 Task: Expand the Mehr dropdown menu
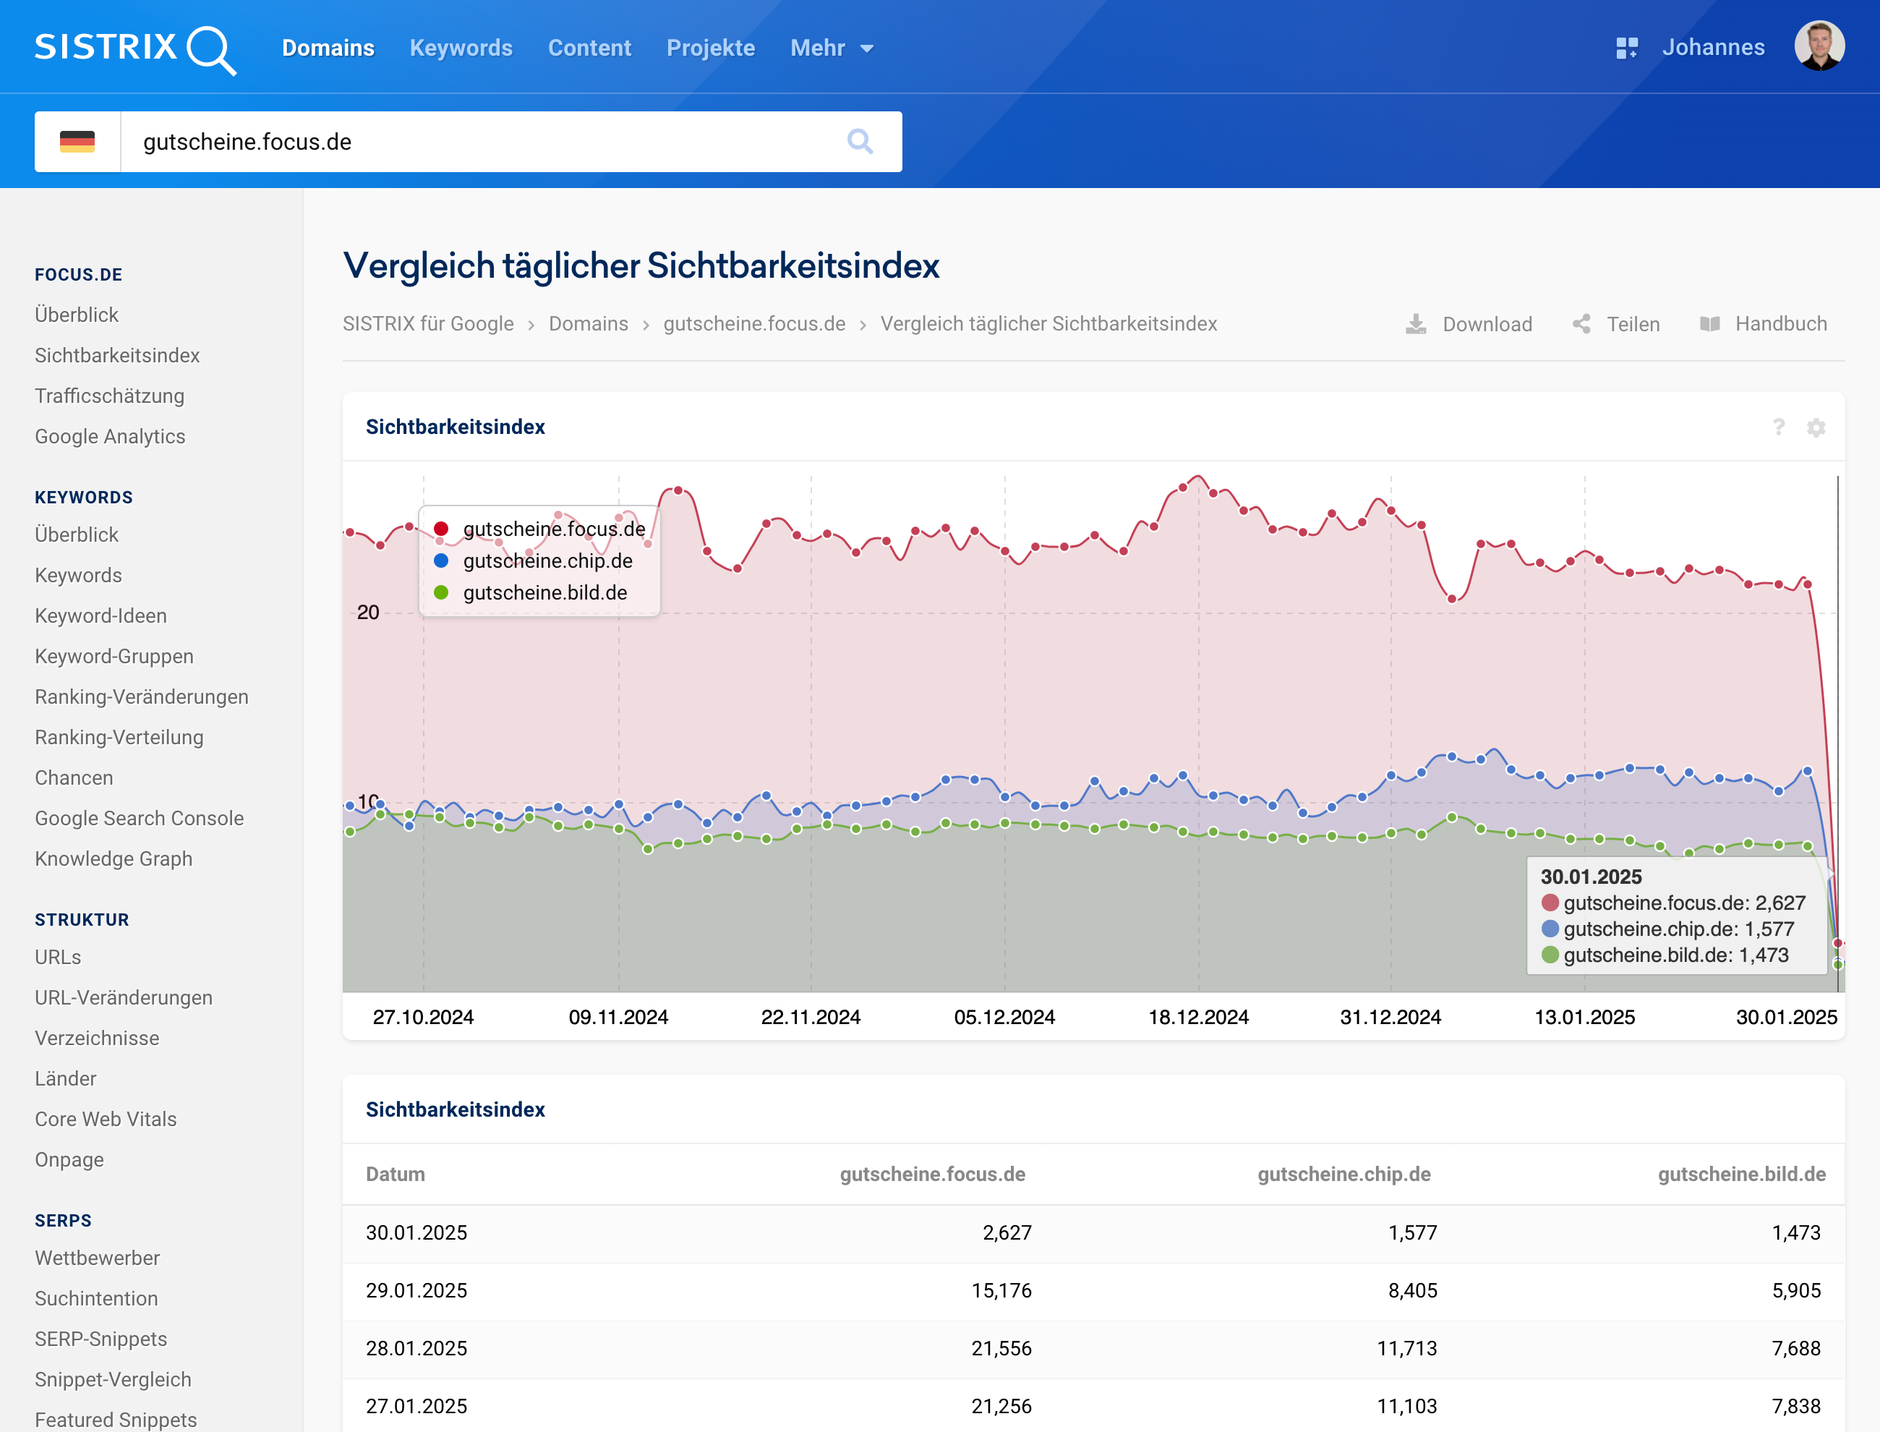tap(831, 48)
